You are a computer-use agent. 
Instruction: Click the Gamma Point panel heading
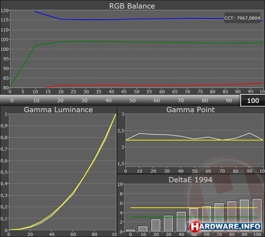coord(191,110)
